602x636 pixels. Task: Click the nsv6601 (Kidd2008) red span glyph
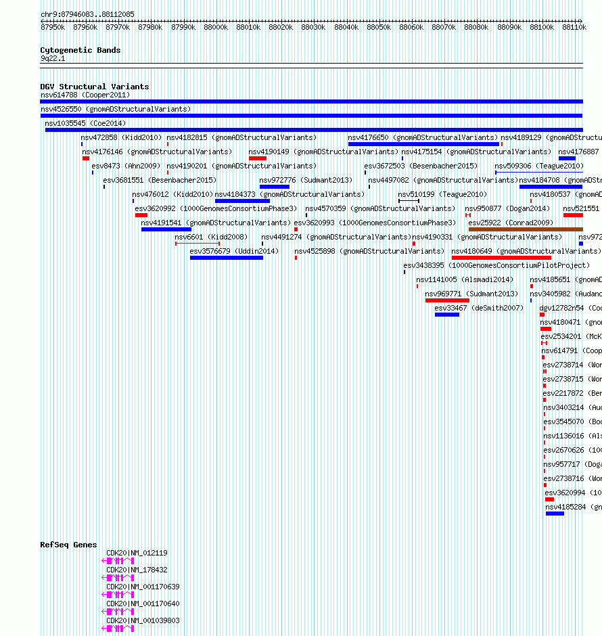(198, 244)
